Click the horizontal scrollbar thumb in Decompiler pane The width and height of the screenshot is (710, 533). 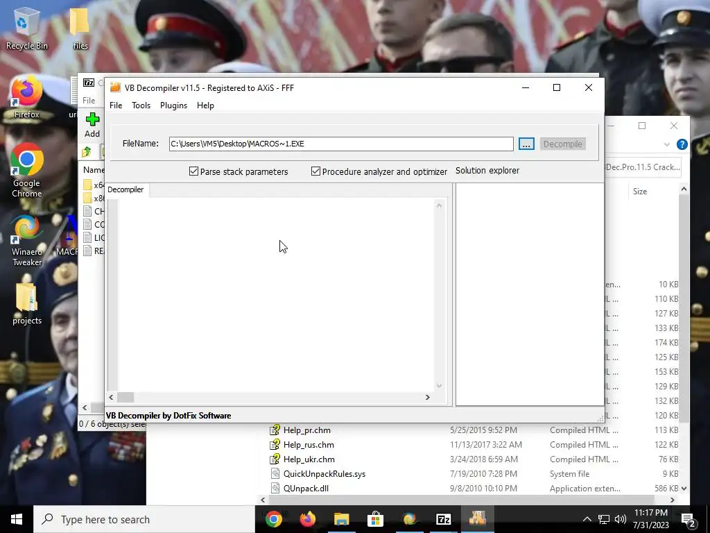click(x=125, y=397)
